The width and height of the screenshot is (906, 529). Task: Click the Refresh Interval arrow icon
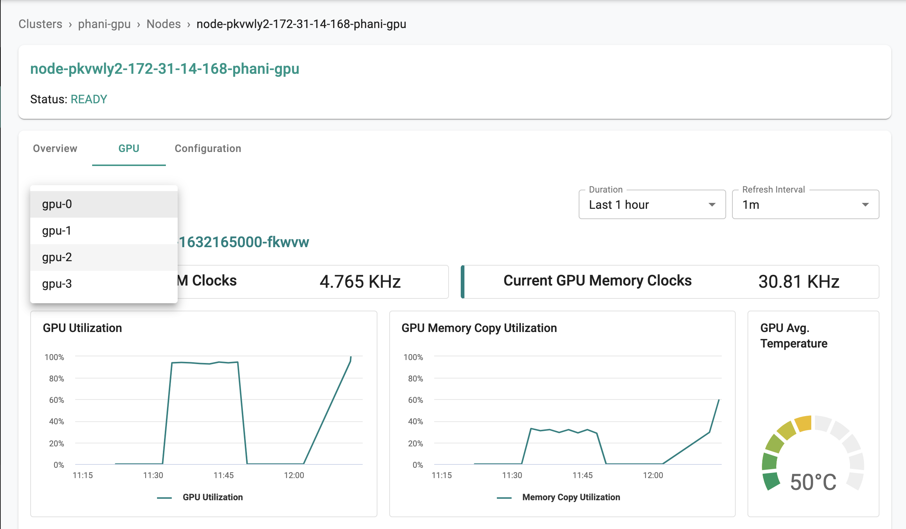click(x=865, y=205)
